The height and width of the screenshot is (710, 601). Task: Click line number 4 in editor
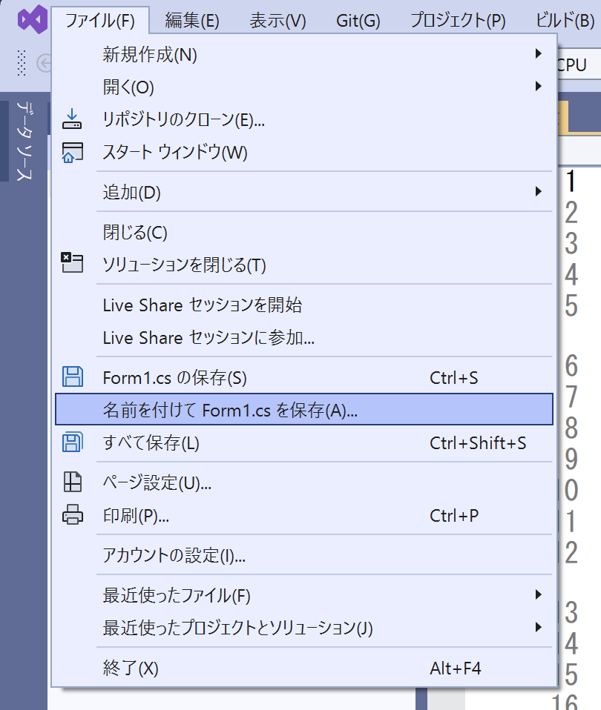coord(571,274)
